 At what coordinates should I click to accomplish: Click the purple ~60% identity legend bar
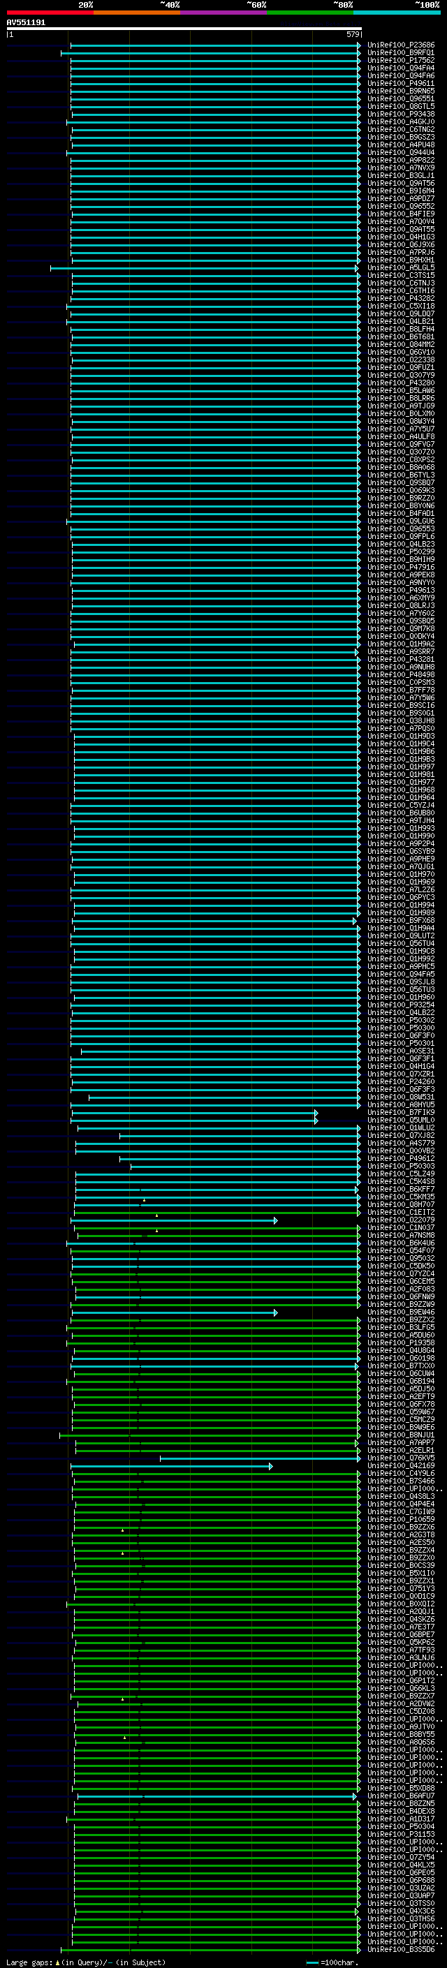point(224,13)
